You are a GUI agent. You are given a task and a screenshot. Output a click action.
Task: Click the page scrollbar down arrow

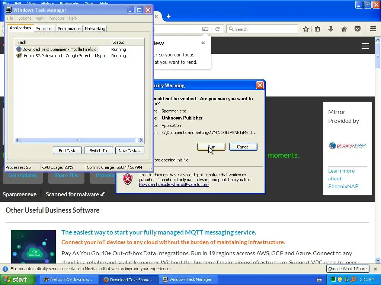(378, 261)
